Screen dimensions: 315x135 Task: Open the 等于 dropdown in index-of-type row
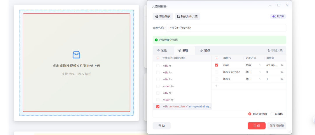point(253,72)
